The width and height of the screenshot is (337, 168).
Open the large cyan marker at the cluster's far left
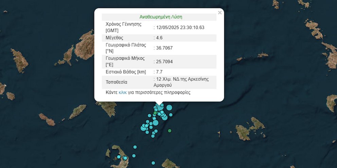tap(143, 128)
